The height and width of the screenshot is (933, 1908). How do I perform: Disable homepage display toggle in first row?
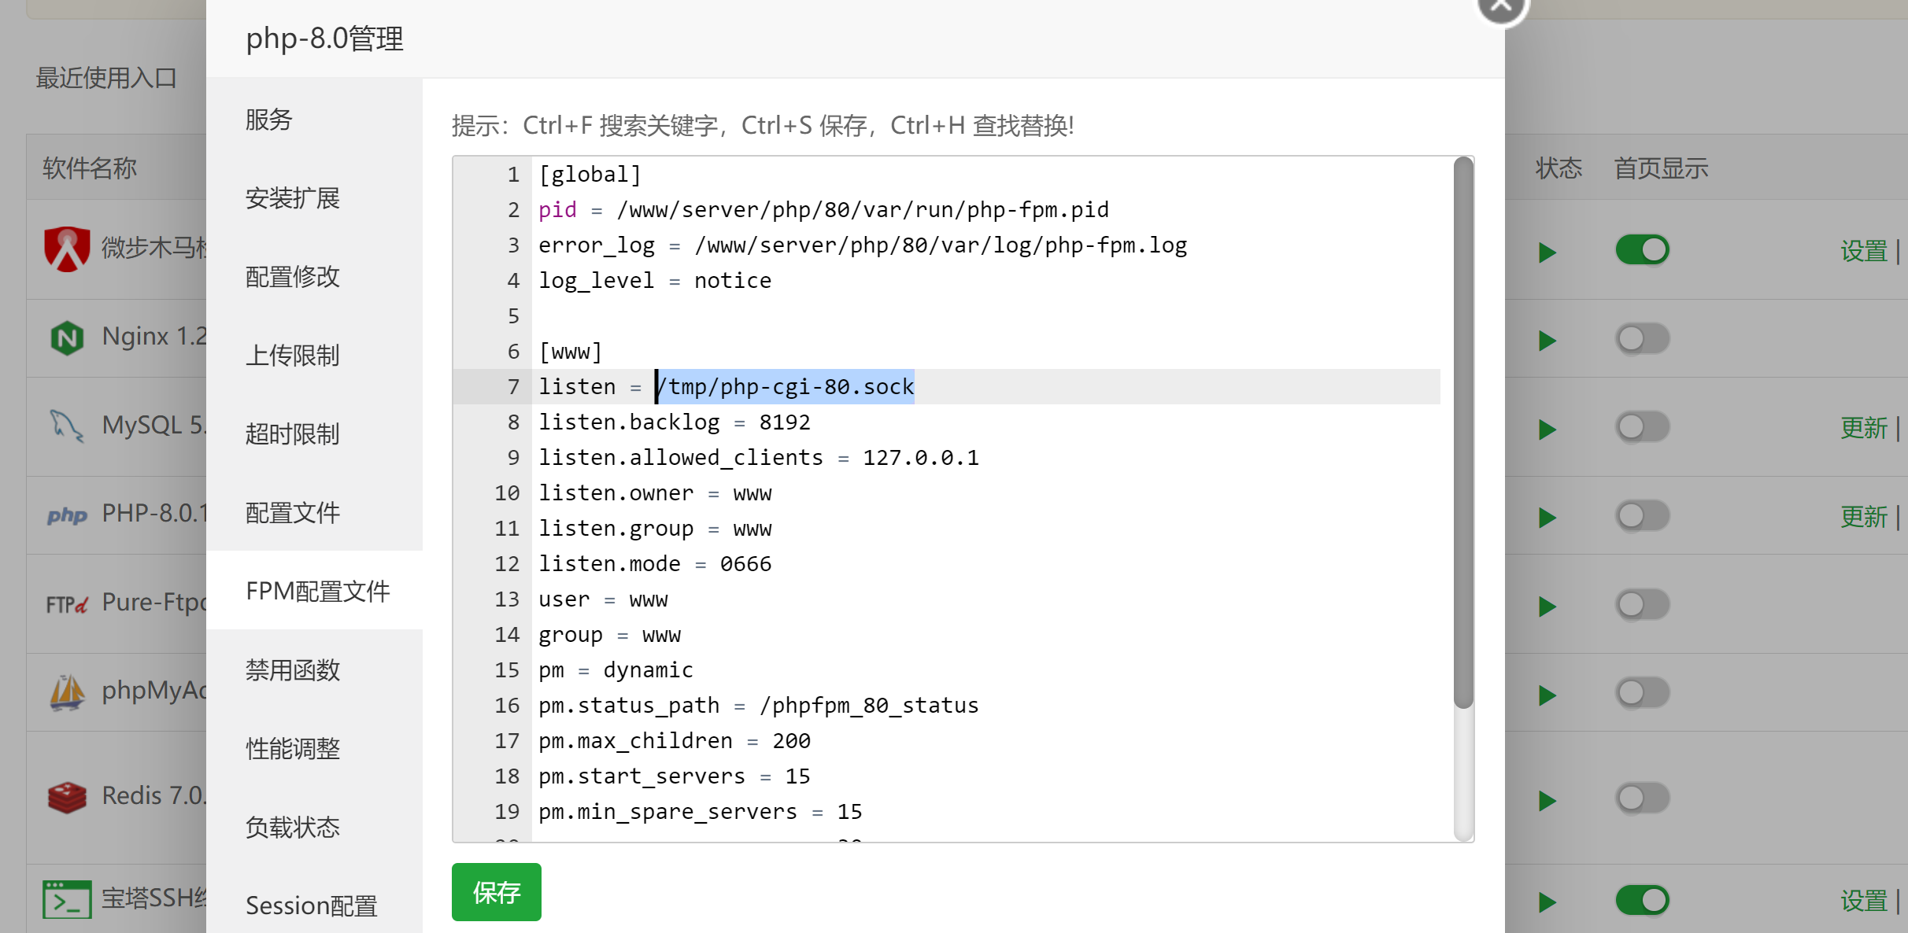point(1642,250)
